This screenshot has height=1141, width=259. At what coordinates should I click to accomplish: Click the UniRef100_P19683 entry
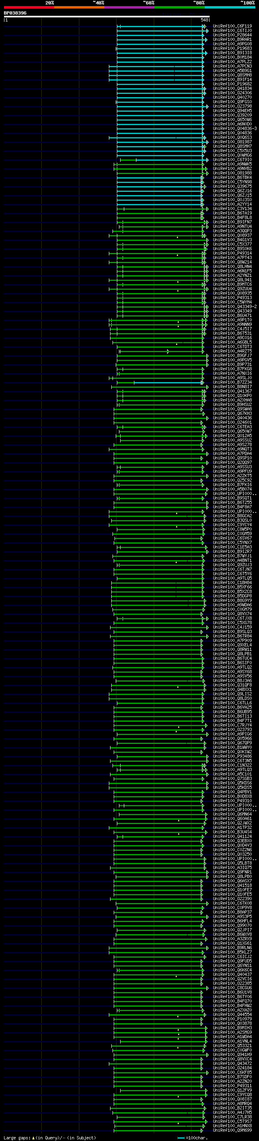[232, 48]
